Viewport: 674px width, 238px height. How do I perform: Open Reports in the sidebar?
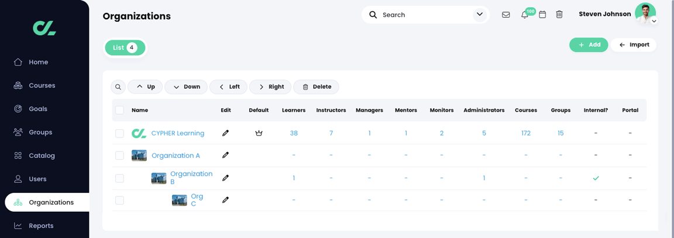[x=41, y=226]
